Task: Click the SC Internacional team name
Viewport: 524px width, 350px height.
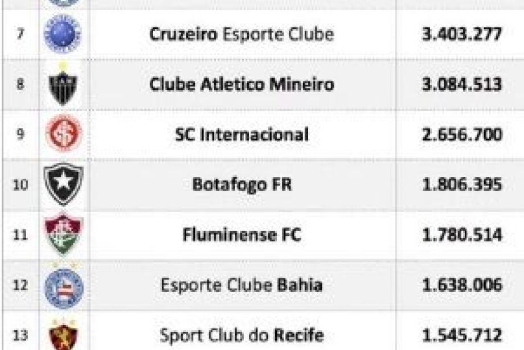Action: coord(241,135)
